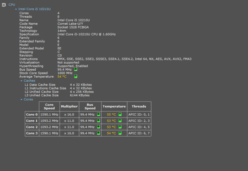Click the Stock Core Speed 1600 MHz value
The height and width of the screenshot is (171, 248).
point(65,73)
